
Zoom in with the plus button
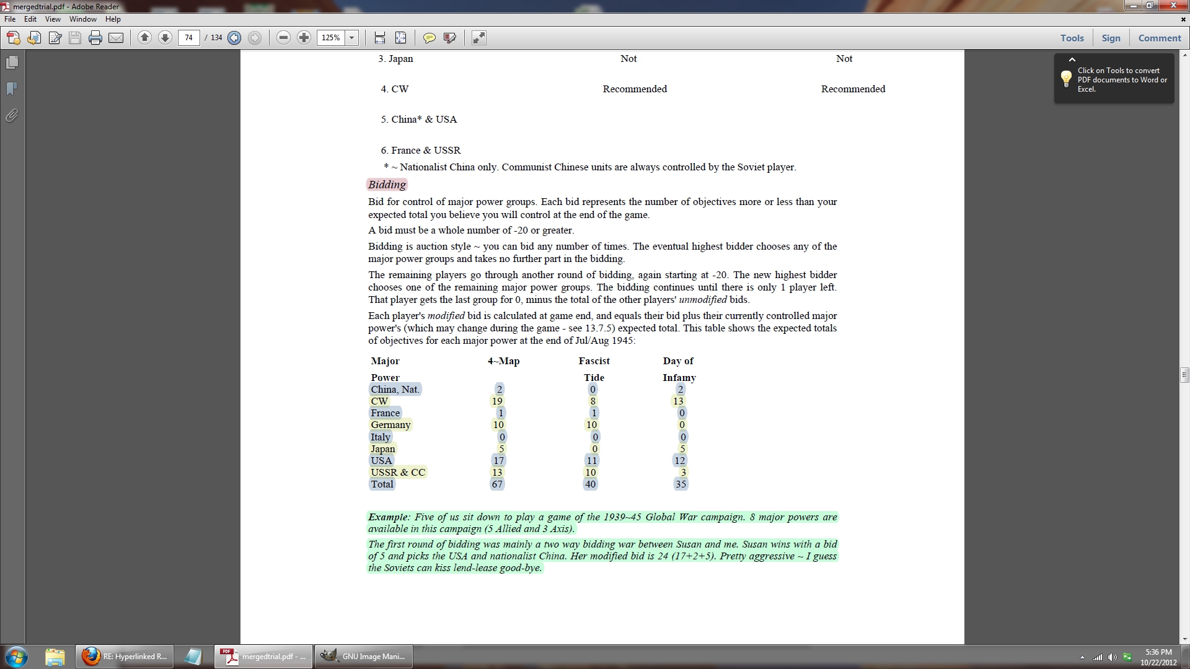click(x=304, y=38)
